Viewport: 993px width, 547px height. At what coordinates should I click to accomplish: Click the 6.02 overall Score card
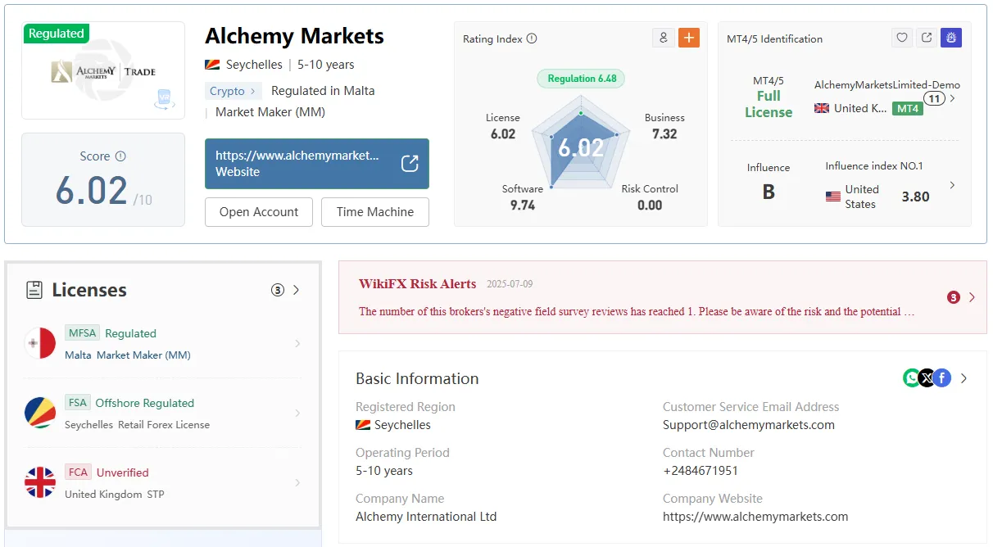pyautogui.click(x=103, y=179)
